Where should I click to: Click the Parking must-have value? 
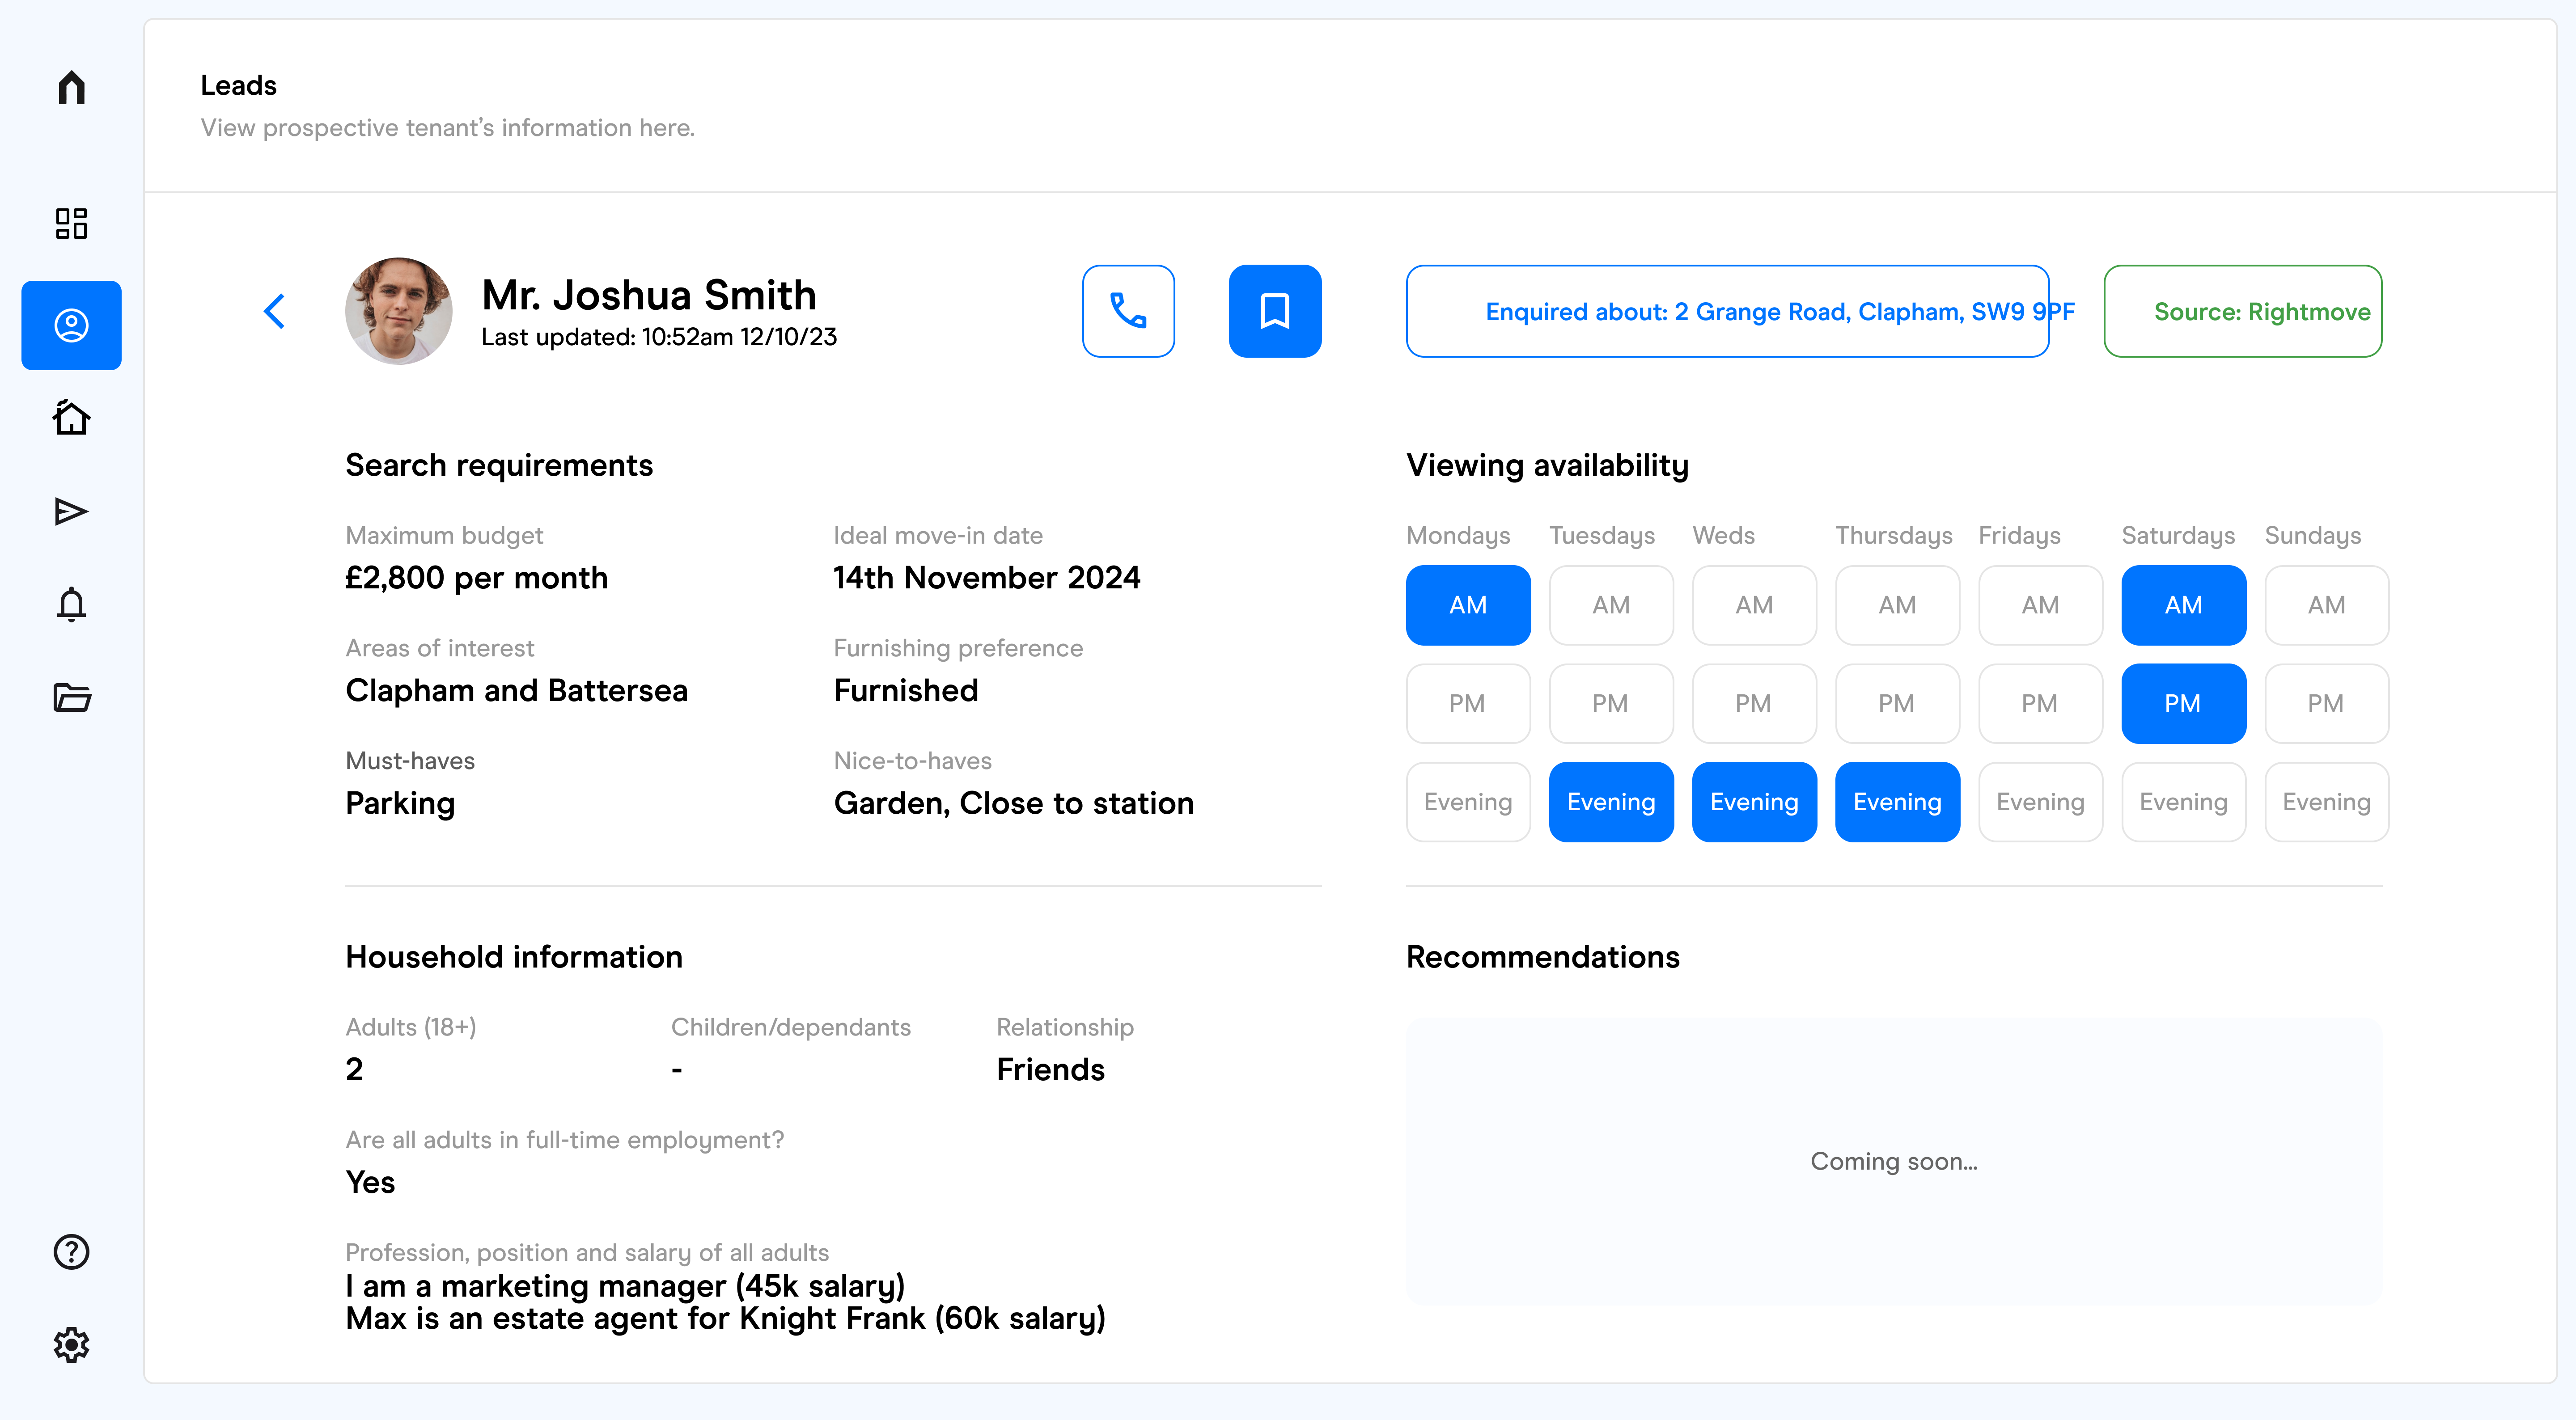400,804
